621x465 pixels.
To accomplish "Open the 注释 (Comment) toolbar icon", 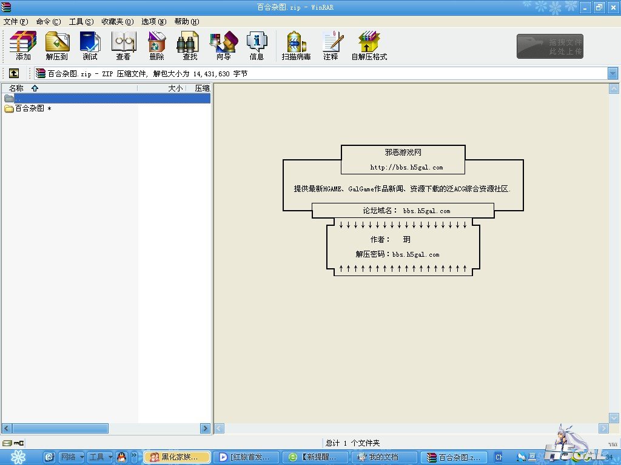I will (x=331, y=46).
